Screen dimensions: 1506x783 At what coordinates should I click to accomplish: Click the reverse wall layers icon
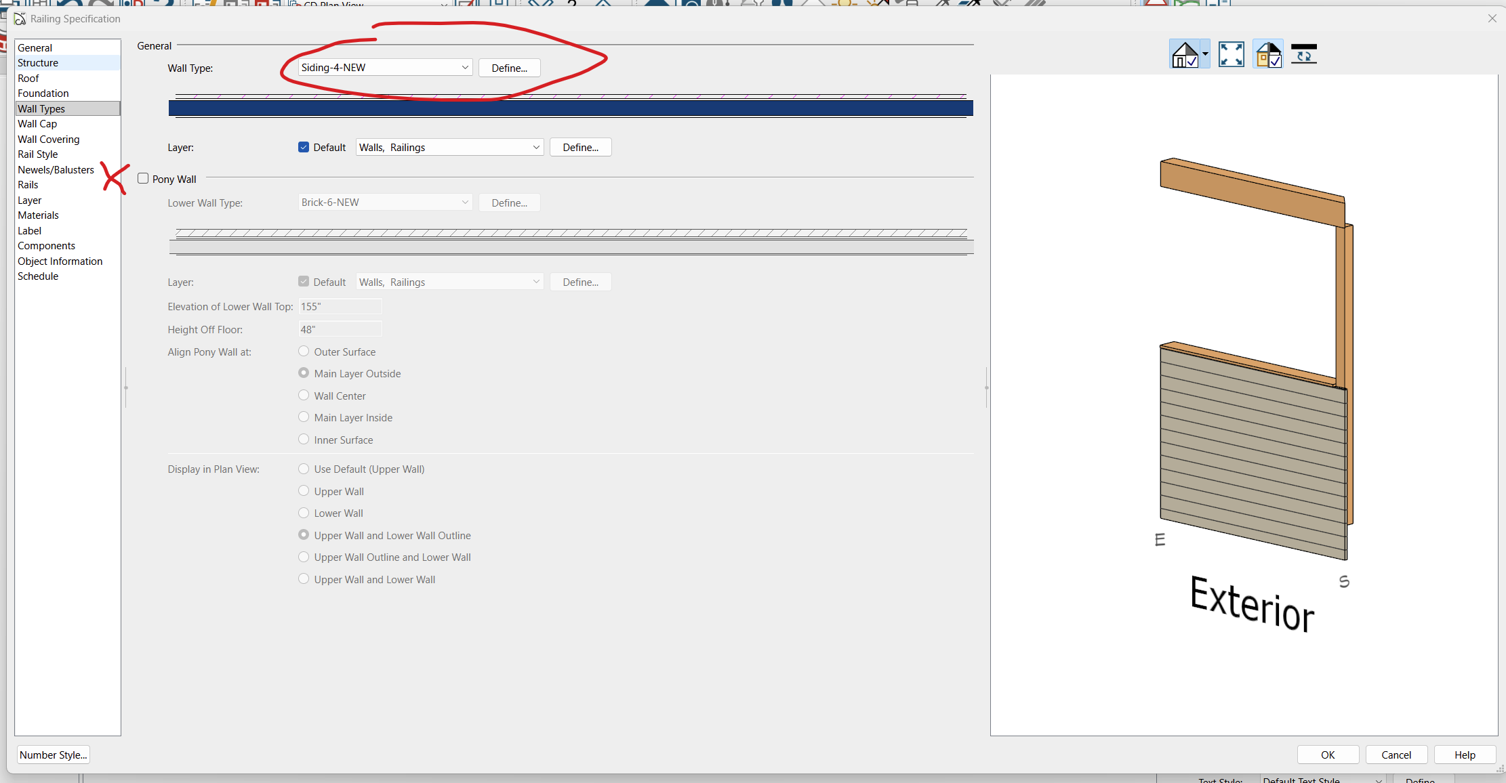[x=1303, y=54]
